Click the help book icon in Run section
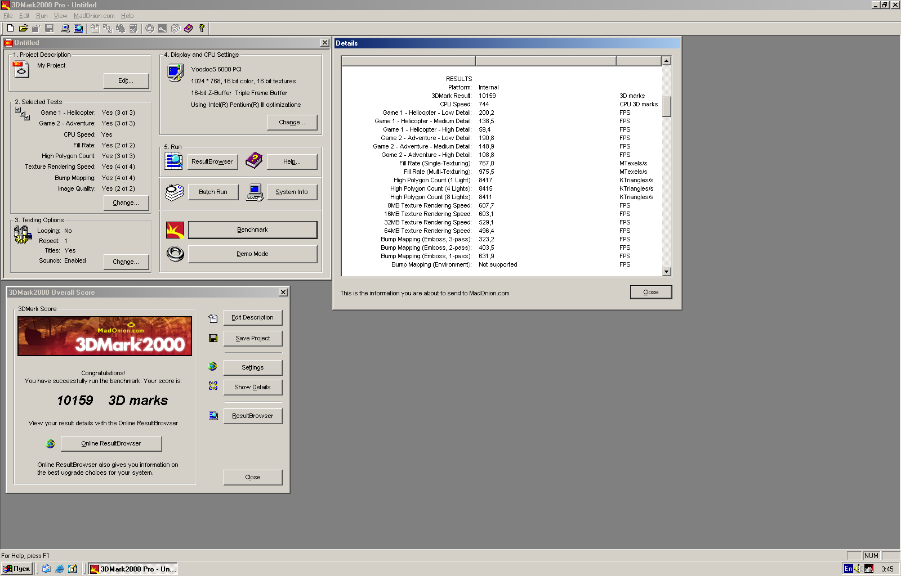The height and width of the screenshot is (576, 901). (x=254, y=160)
